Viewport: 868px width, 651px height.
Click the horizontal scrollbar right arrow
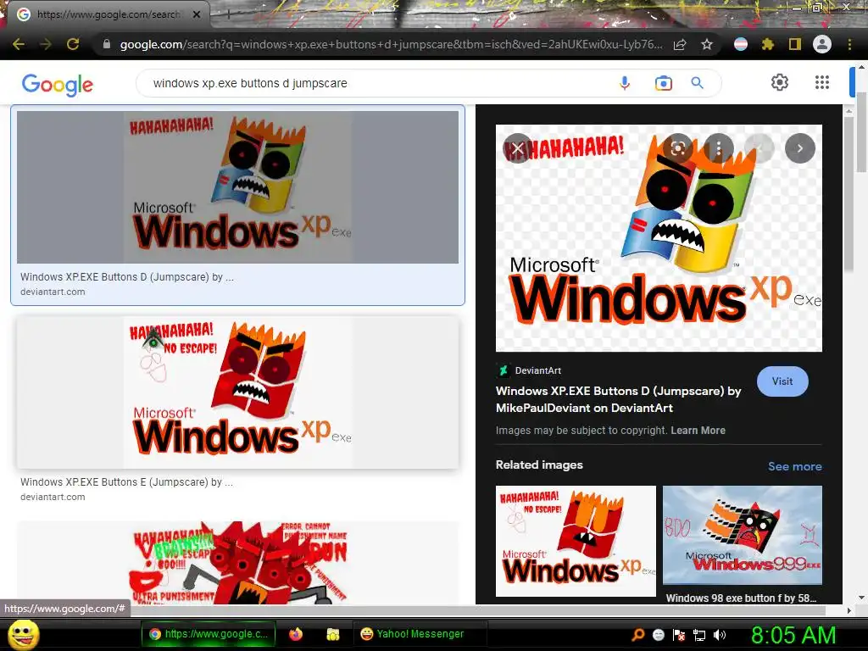pos(849,610)
